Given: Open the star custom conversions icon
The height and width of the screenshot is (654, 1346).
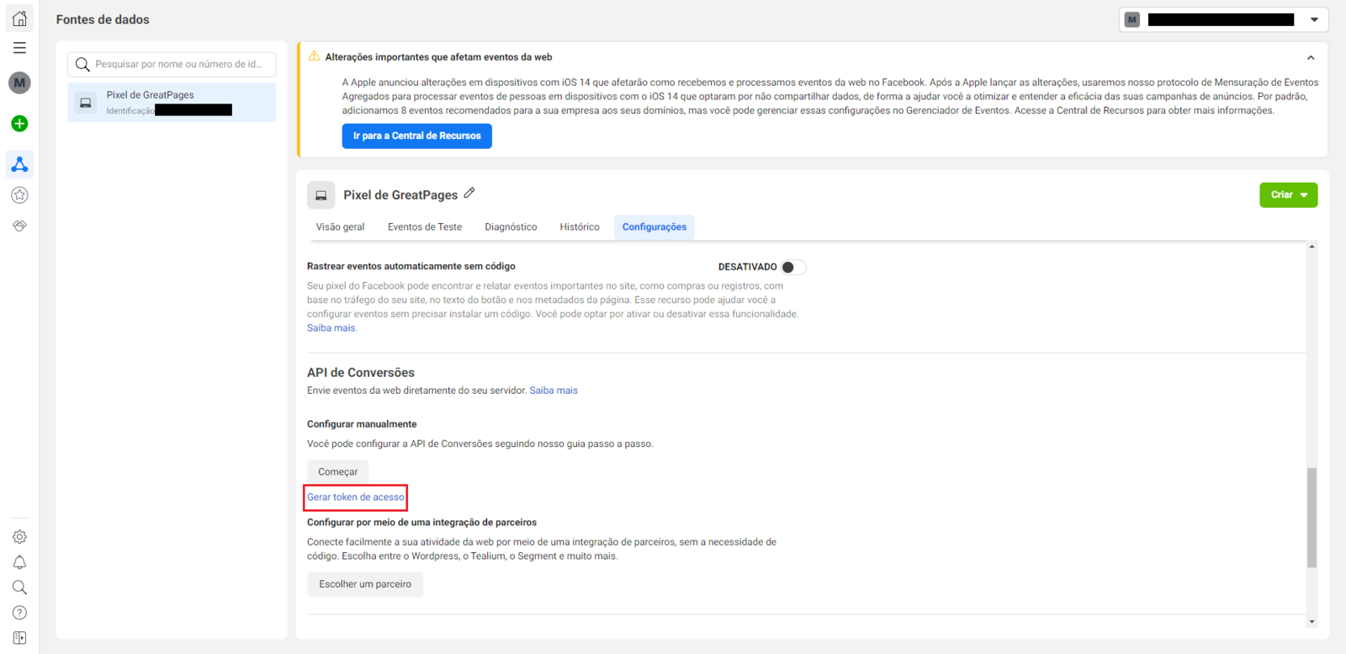Looking at the screenshot, I should tap(19, 195).
